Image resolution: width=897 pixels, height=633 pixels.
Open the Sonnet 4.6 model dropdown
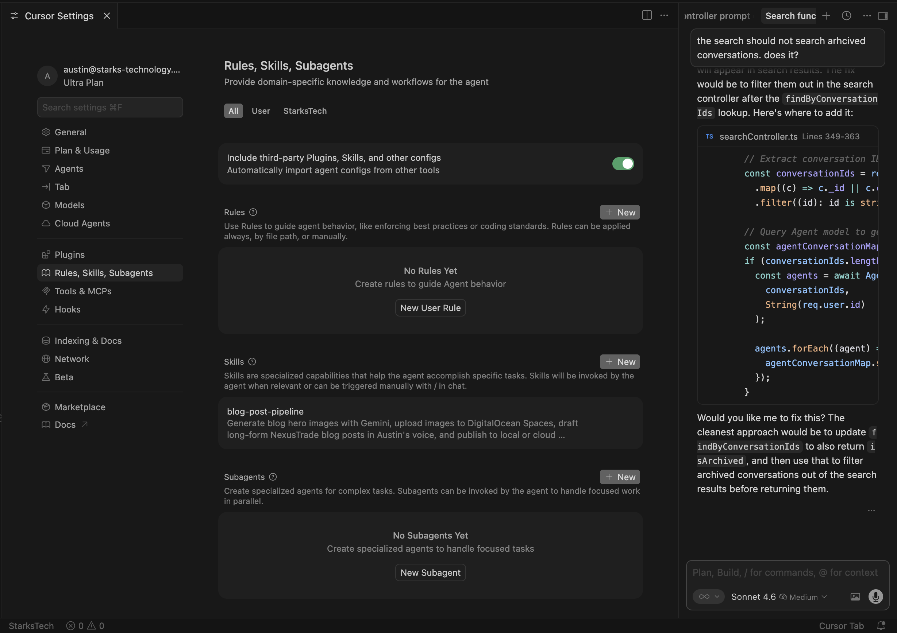point(753,597)
